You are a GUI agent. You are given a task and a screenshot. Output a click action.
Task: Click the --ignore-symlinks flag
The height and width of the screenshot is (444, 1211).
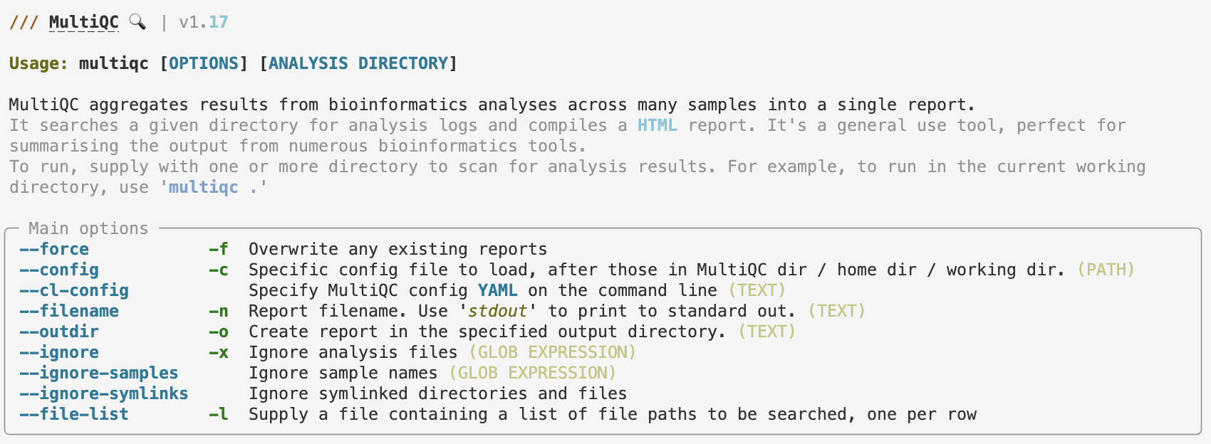pyautogui.click(x=104, y=393)
